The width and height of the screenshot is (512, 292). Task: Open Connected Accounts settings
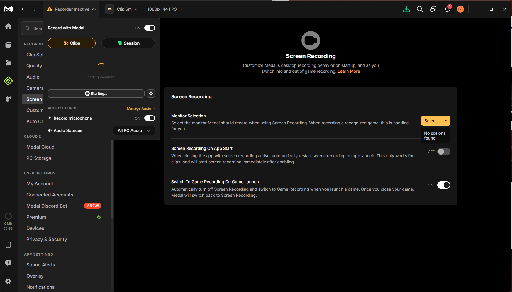(x=50, y=195)
